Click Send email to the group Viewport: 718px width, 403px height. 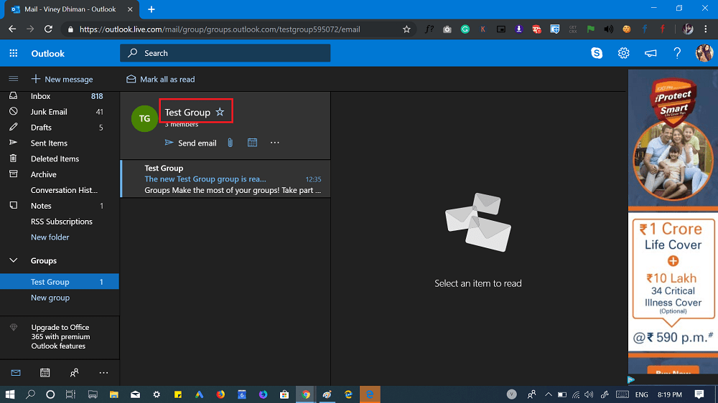pos(190,143)
